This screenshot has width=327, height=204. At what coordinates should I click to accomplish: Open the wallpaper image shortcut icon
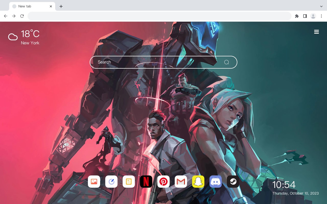click(x=94, y=182)
